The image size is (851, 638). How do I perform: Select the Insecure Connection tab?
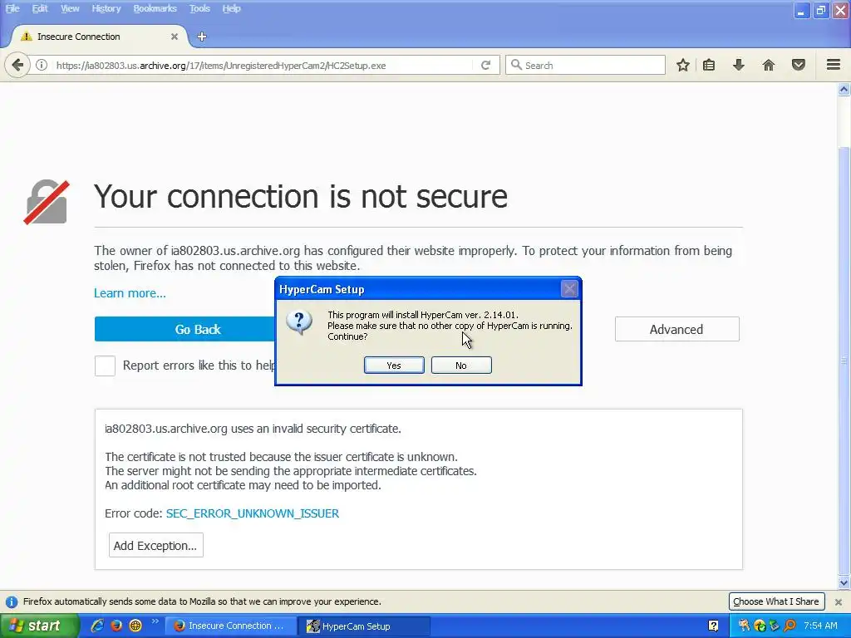pos(98,37)
